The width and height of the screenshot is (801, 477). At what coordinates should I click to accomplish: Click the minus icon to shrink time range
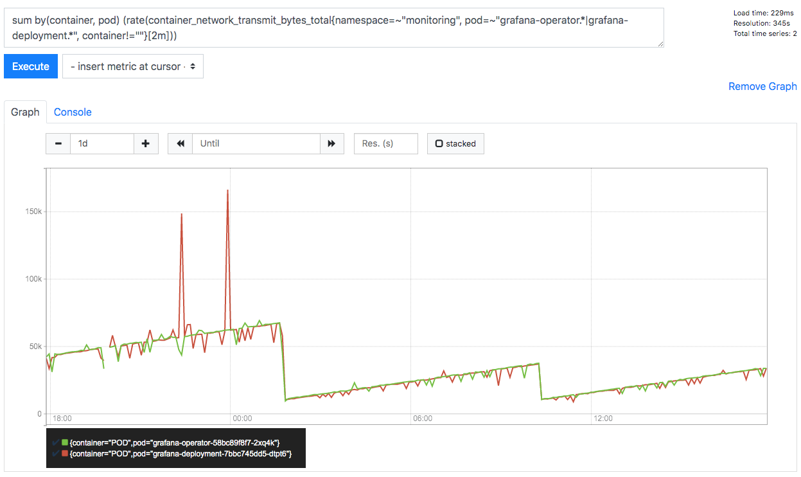[x=58, y=143]
